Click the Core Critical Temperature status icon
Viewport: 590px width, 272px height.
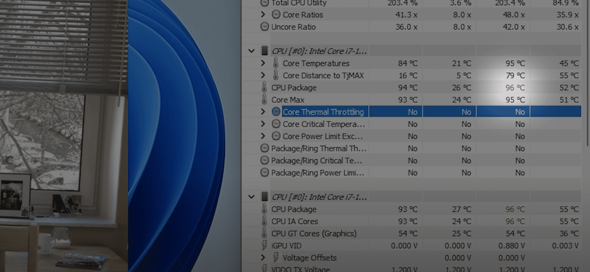[276, 124]
